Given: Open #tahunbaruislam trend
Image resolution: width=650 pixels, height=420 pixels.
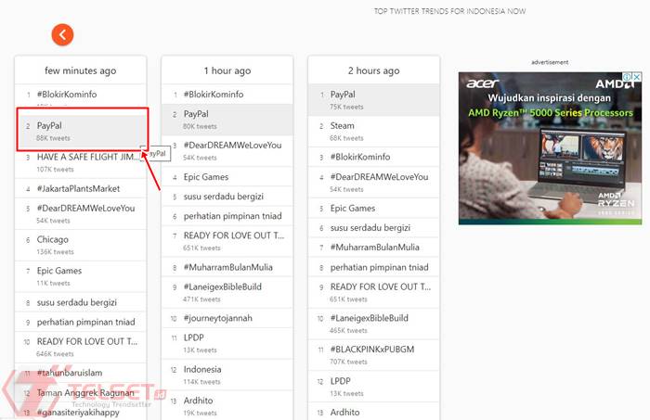Looking at the screenshot, I should pos(81,373).
